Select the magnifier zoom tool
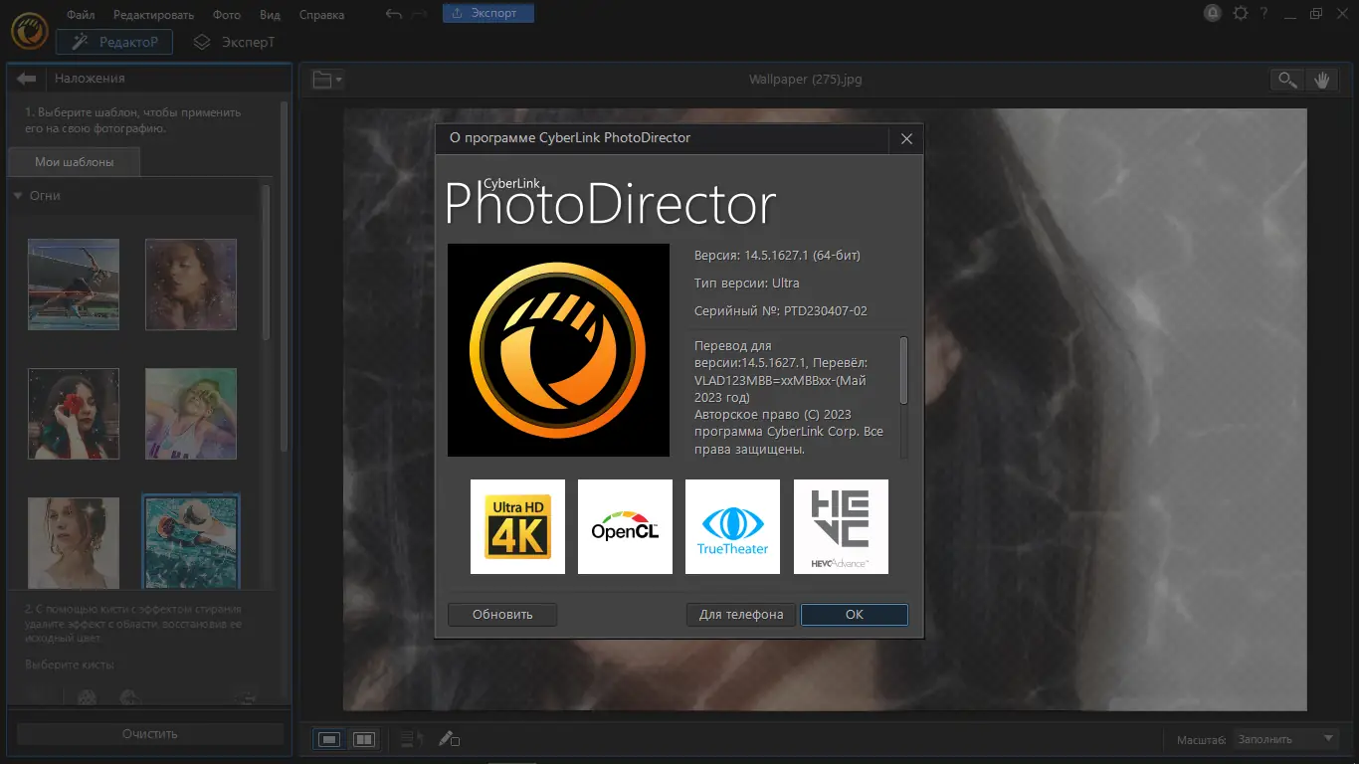 tap(1287, 81)
